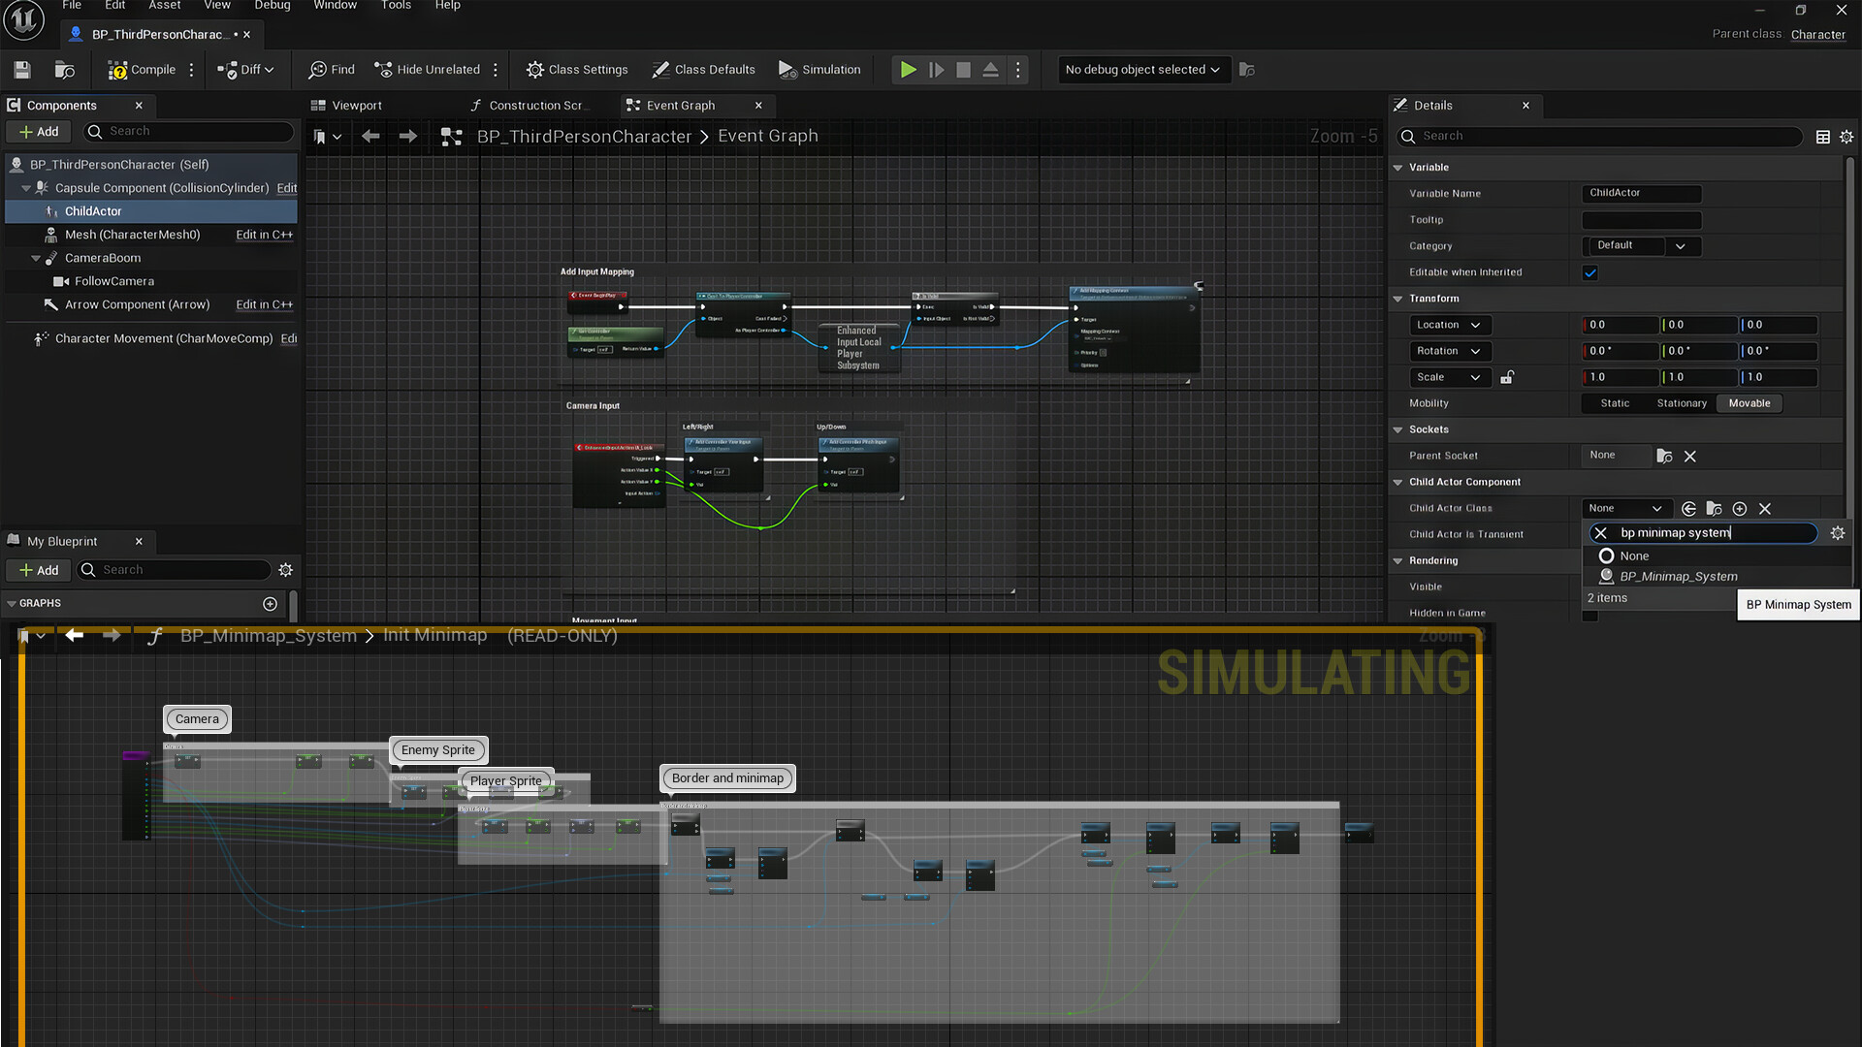
Task: Set Mobility to Static
Action: click(1614, 403)
